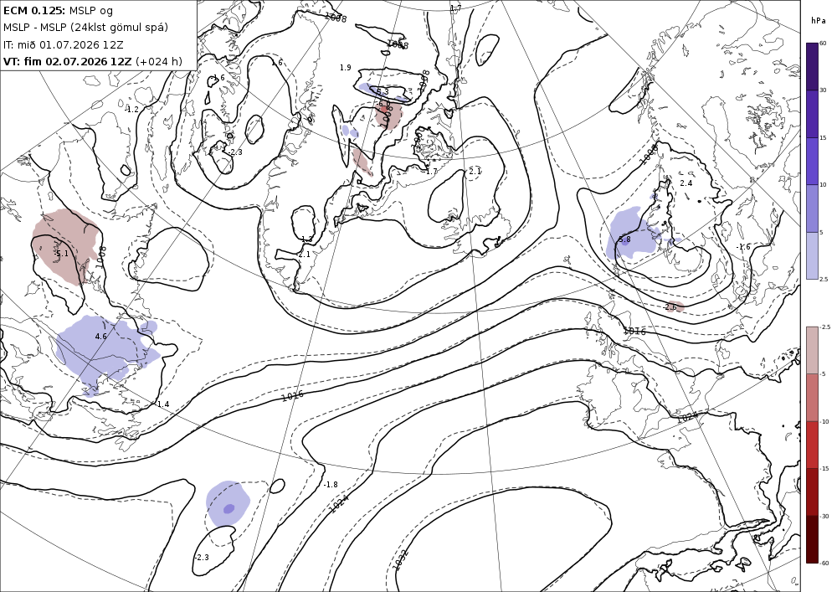The image size is (837, 592).
Task: Click the '1.9' value on the map
Action: (346, 68)
